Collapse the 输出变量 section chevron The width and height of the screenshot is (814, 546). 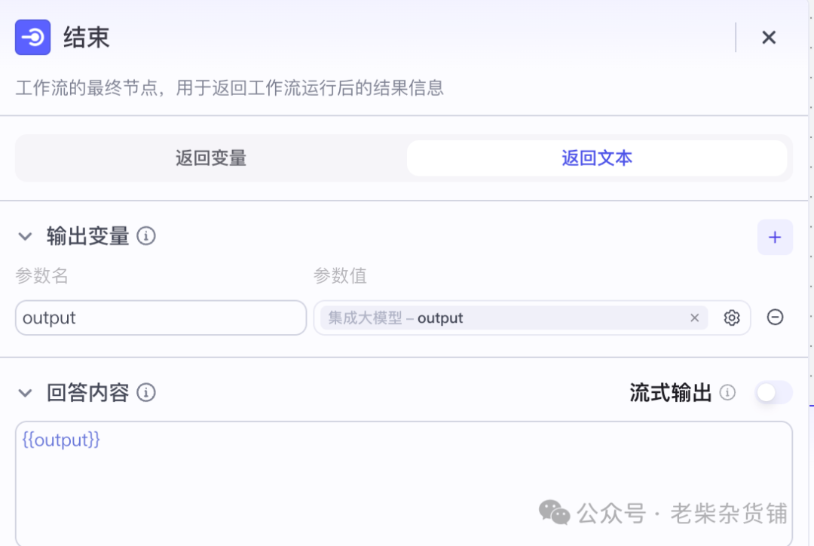click(26, 237)
